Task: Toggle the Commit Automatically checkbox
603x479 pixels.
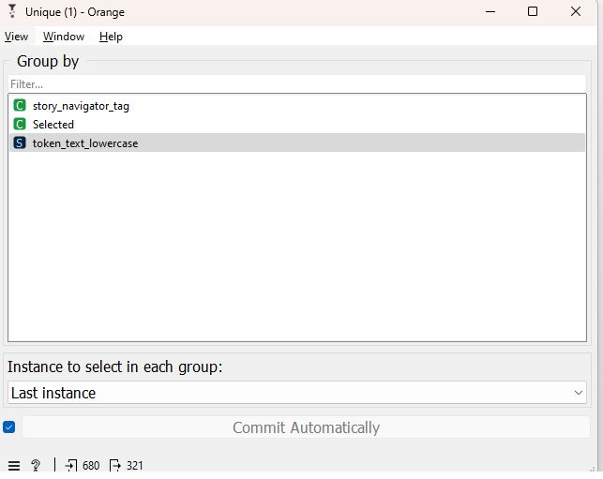Action: point(8,427)
